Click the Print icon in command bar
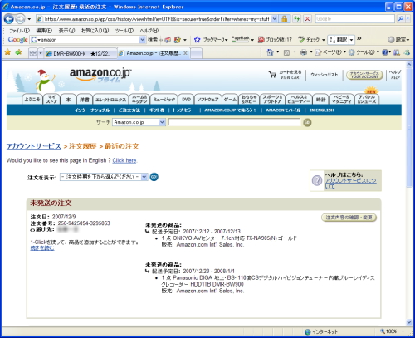 click(304, 52)
